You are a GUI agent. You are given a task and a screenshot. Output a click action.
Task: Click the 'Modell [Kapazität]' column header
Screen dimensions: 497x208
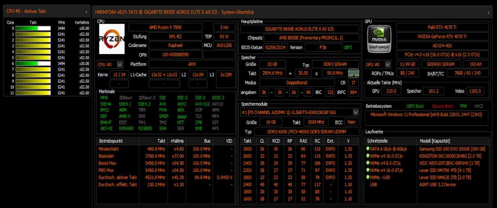point(453,141)
